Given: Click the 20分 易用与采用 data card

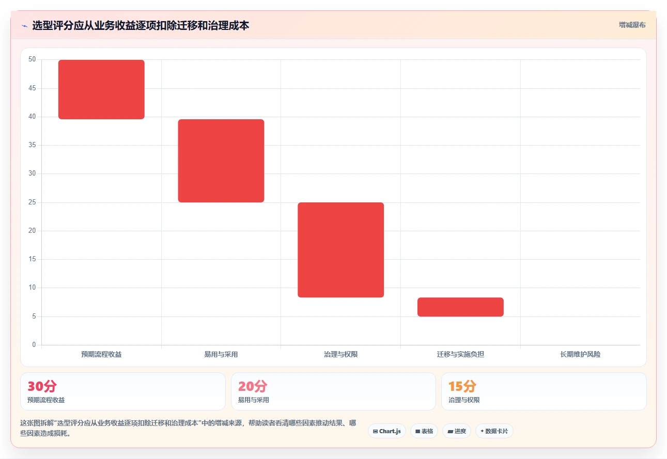Looking at the screenshot, I should tap(333, 391).
